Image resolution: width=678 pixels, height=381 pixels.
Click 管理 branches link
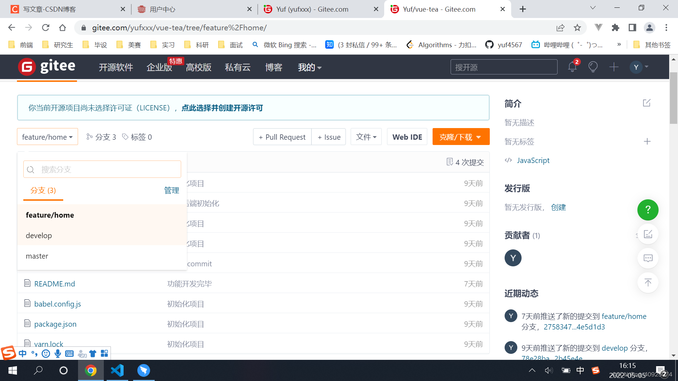pos(172,190)
